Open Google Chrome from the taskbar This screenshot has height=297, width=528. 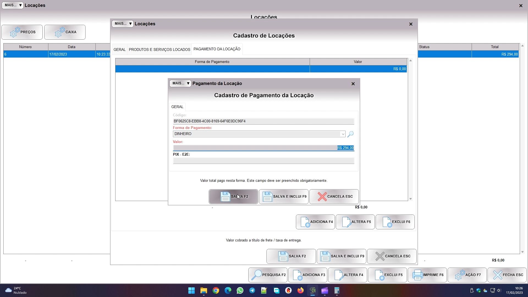point(216,291)
